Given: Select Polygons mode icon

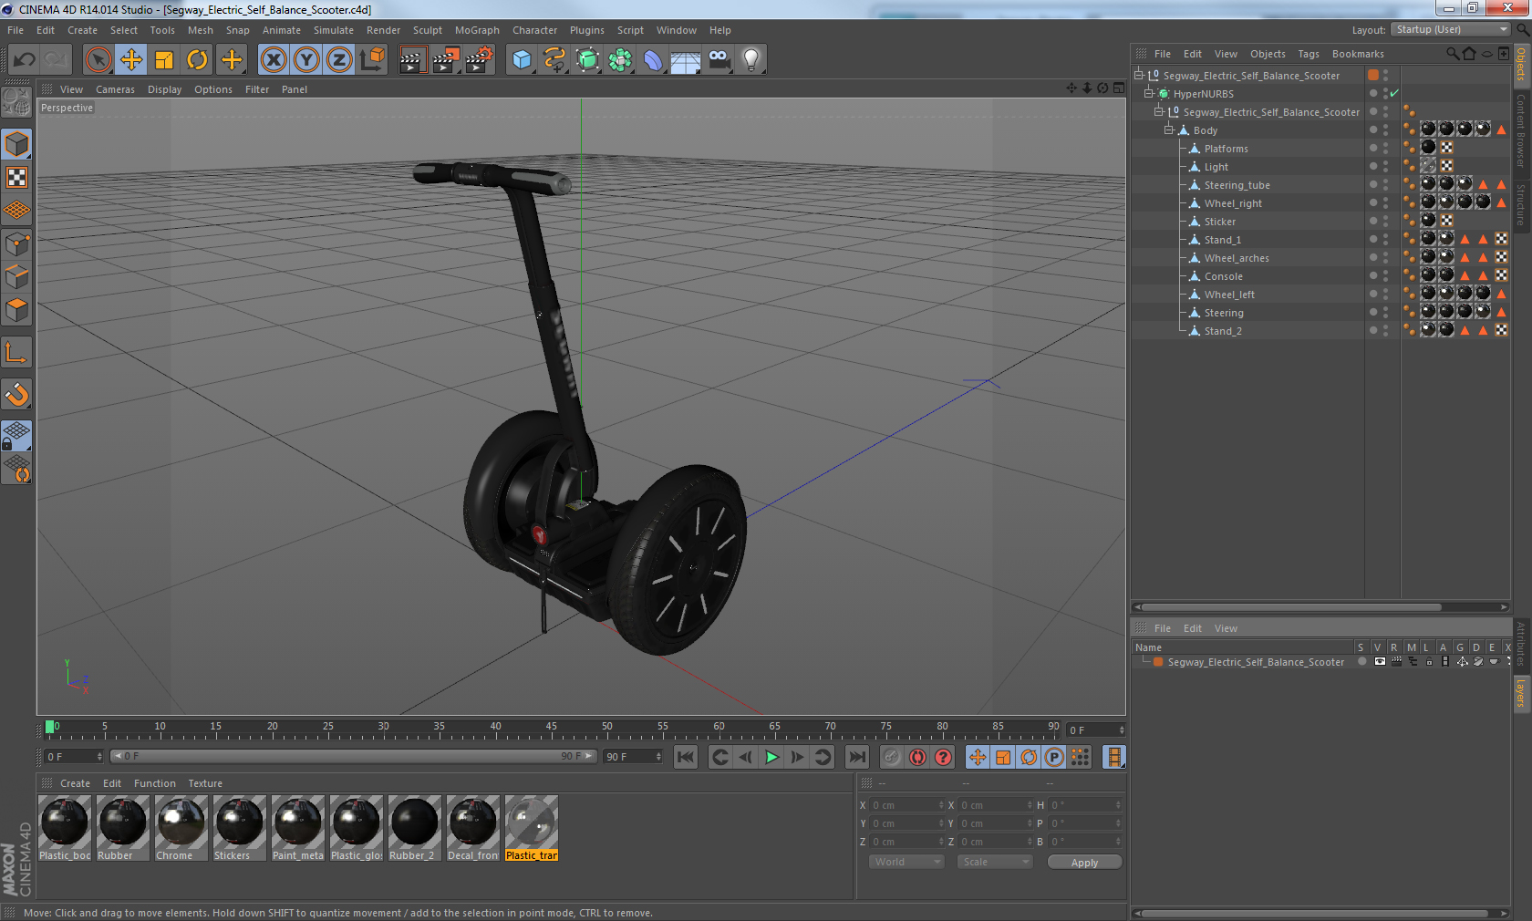Looking at the screenshot, I should [x=17, y=310].
